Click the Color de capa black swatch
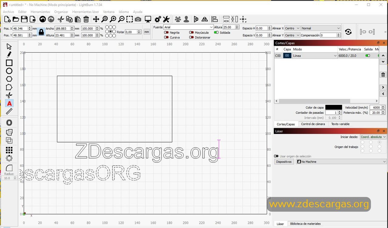Image resolution: width=388 pixels, height=228 pixels. [333, 107]
